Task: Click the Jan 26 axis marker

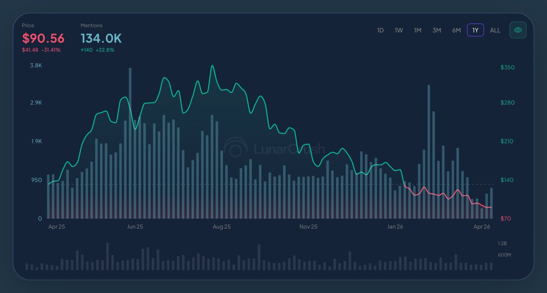Action: tap(395, 226)
